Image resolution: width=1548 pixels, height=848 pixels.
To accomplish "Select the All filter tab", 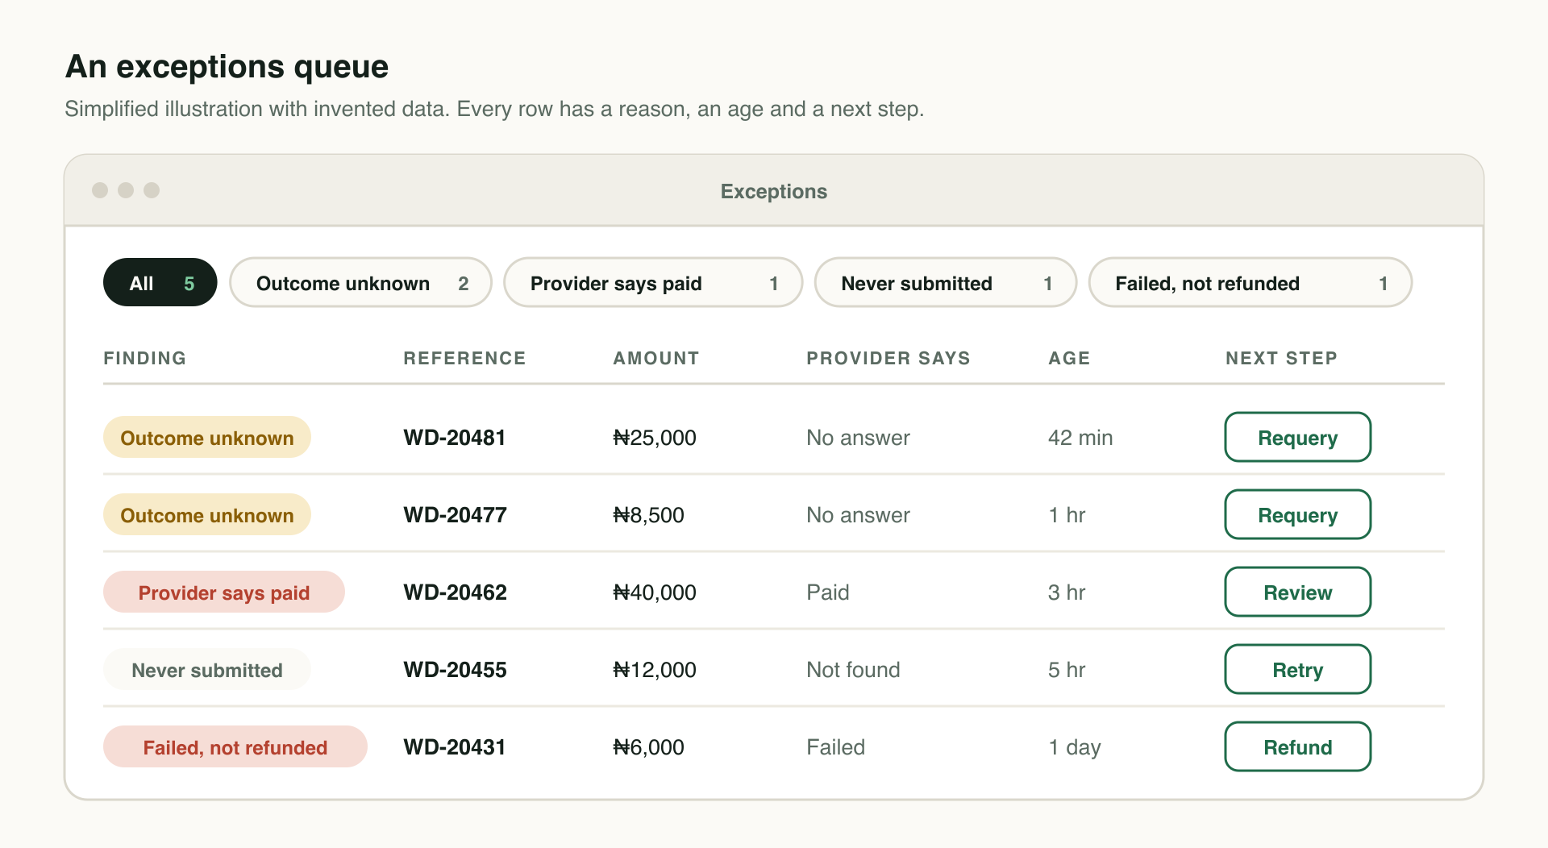I will click(x=160, y=283).
